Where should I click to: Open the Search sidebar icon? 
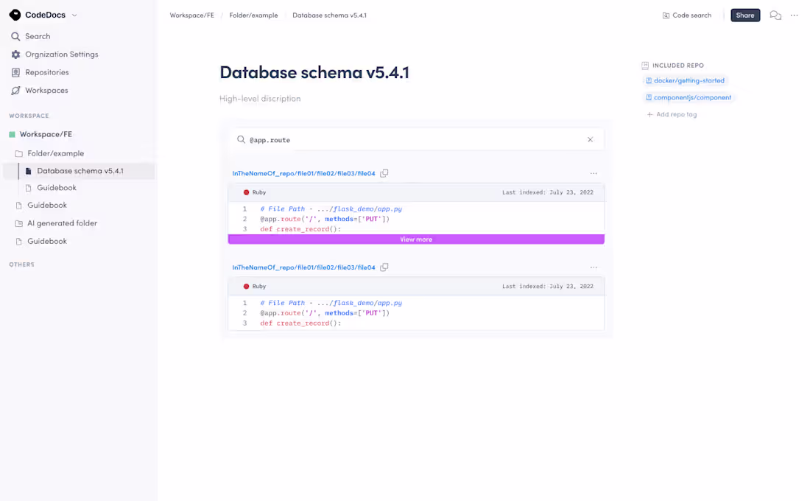tap(15, 35)
